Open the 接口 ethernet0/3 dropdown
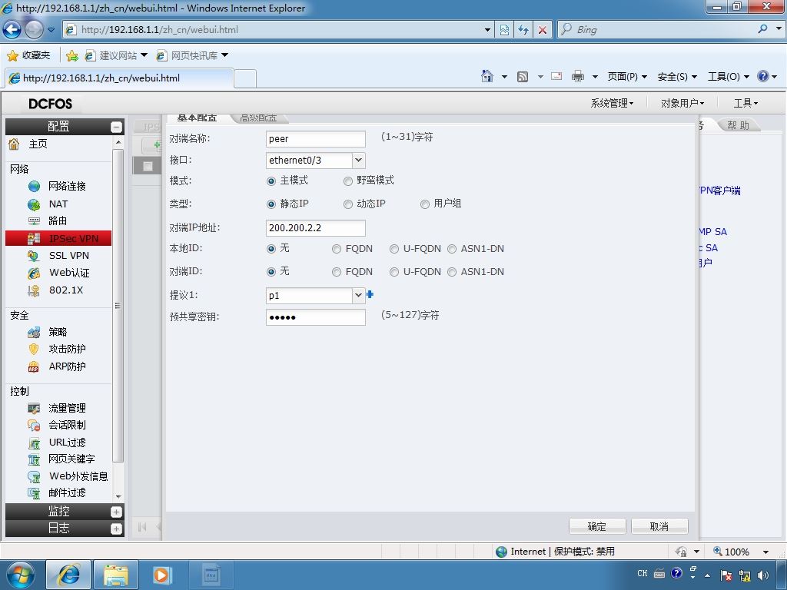Image resolution: width=787 pixels, height=590 pixels. tap(358, 161)
